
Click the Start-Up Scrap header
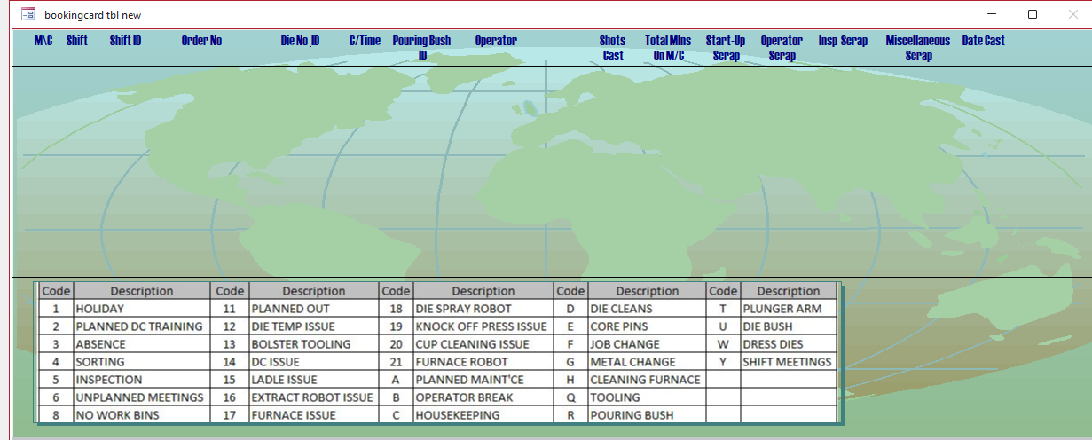pos(726,48)
